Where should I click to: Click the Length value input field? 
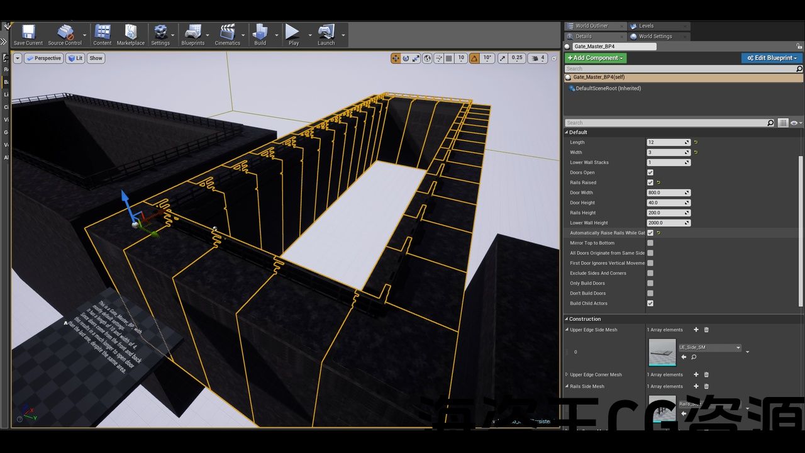pyautogui.click(x=665, y=142)
